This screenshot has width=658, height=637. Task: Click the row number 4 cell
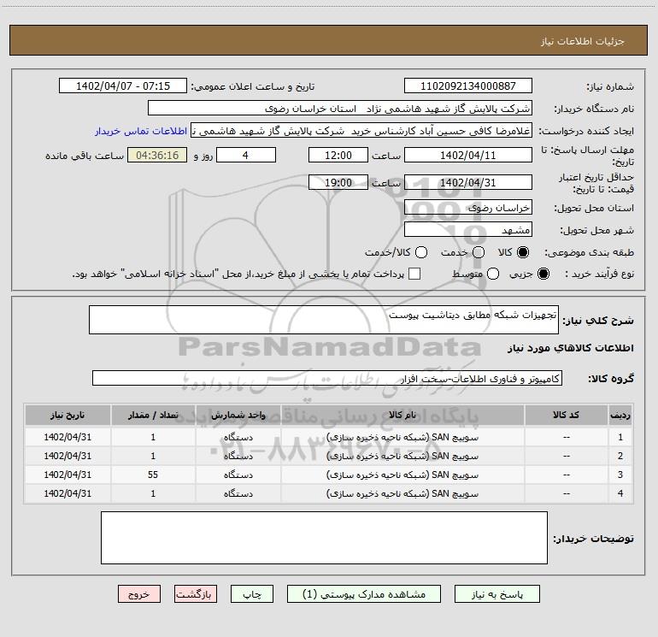(x=620, y=494)
